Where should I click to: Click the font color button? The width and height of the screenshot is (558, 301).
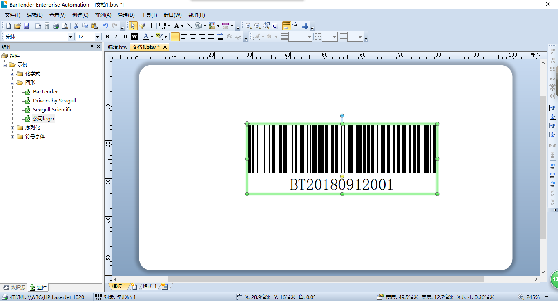point(146,37)
